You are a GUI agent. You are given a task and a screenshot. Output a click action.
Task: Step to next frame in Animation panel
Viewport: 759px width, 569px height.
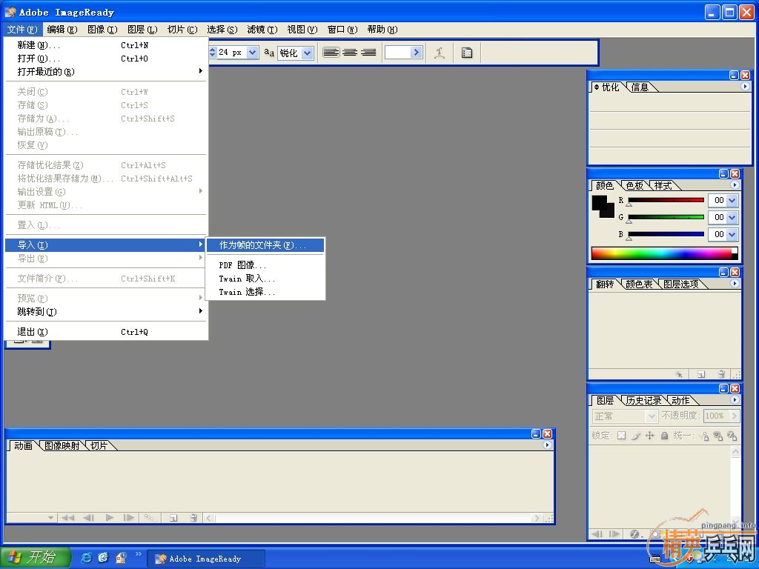coord(129,518)
